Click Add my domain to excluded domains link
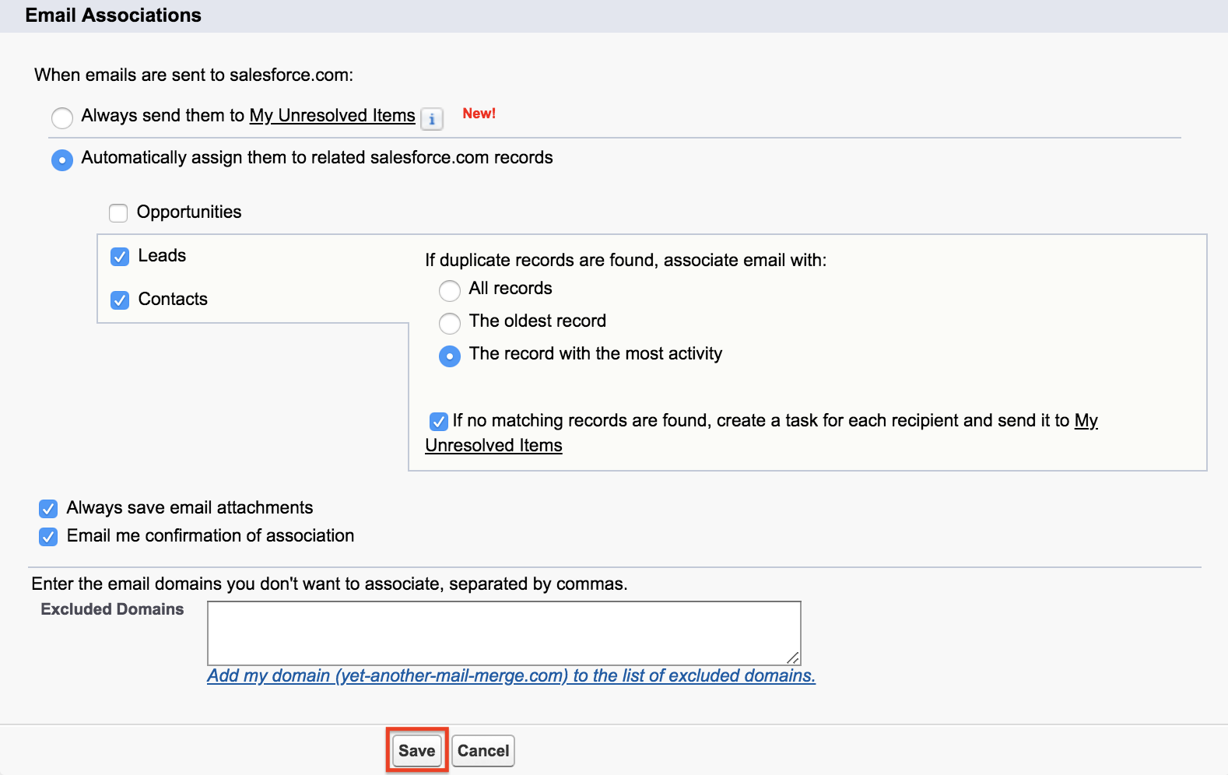This screenshot has width=1228, height=775. click(x=511, y=675)
